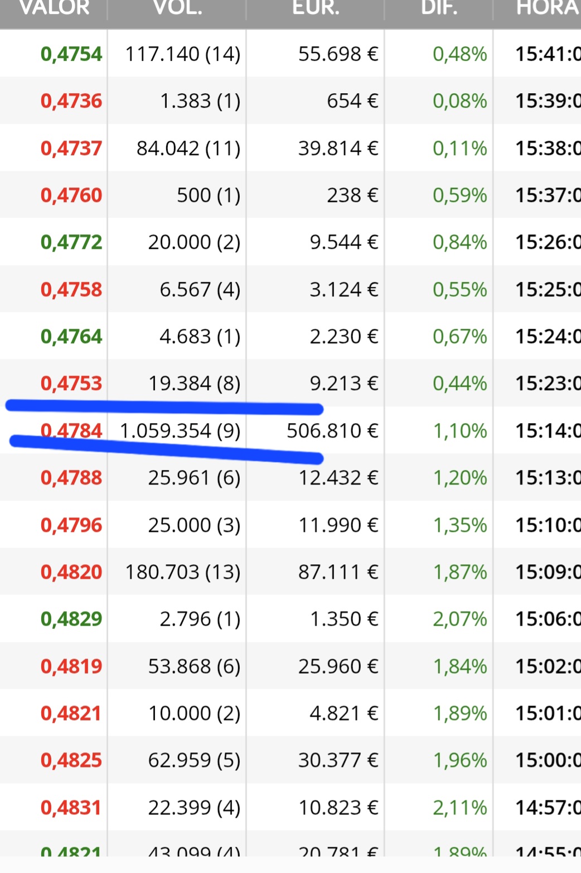
Task: Select amount 87.111 €
Action: 338,572
